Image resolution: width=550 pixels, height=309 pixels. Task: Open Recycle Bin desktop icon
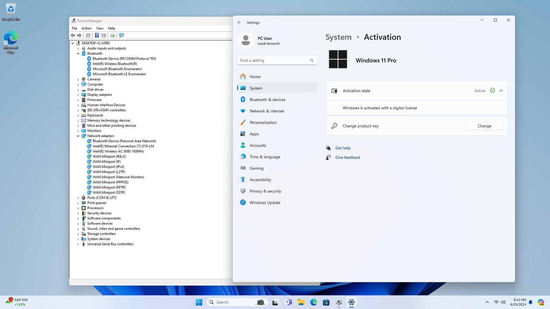(11, 12)
